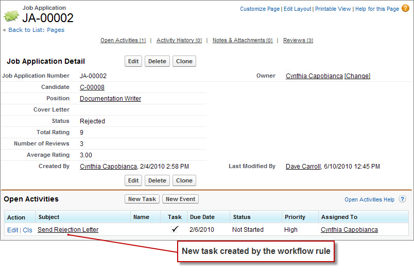Open owner Cynthia Capobianca link
This screenshot has height=275, width=414.
tap(314, 76)
